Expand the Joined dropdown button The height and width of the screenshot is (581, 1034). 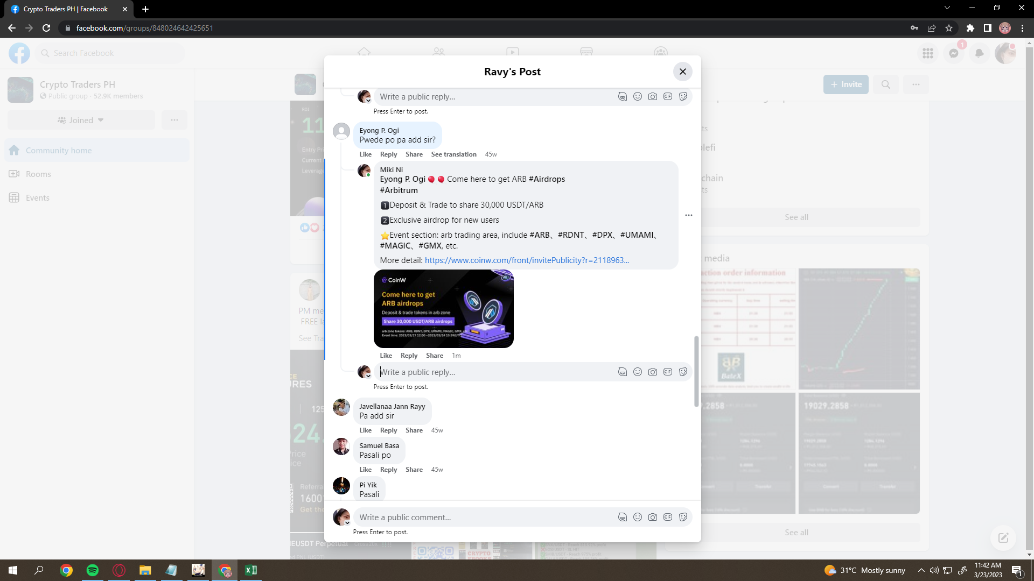(x=81, y=120)
